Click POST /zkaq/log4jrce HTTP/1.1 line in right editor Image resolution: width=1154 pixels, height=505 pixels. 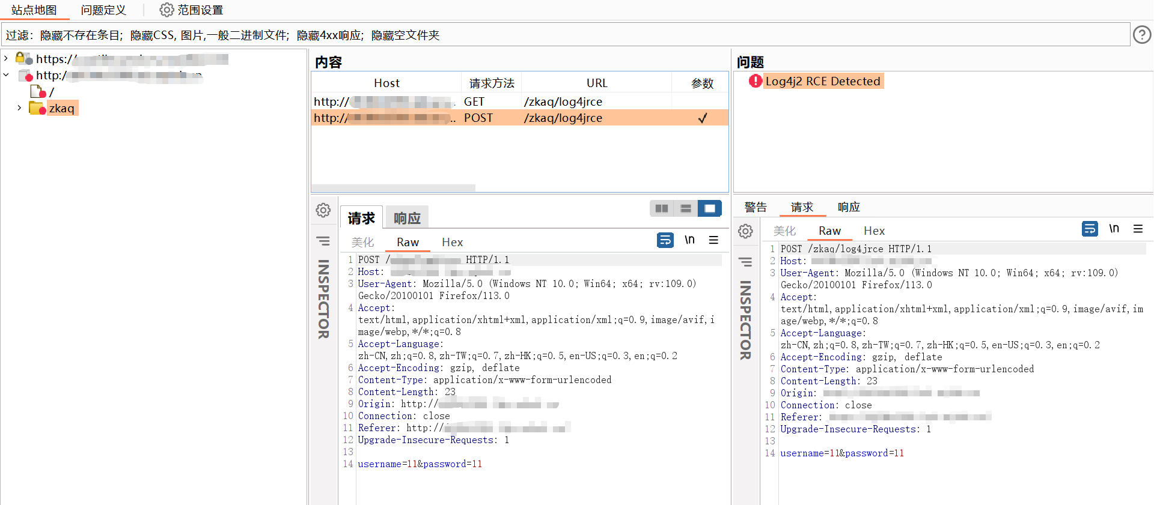[x=856, y=249]
